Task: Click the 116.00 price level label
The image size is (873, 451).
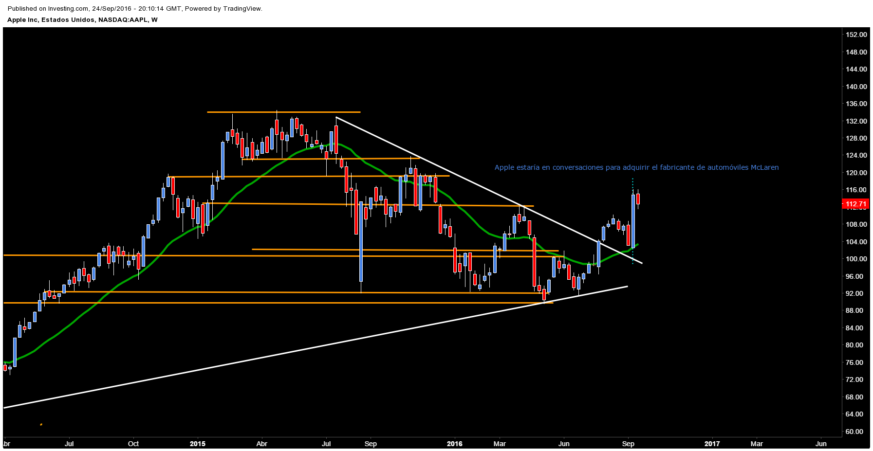Action: [856, 190]
